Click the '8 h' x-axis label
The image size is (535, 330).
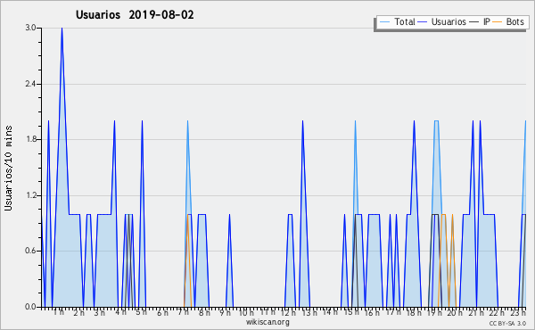[204, 313]
